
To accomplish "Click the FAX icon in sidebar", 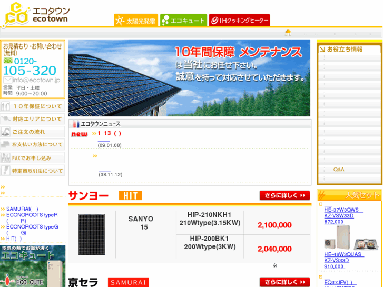I will point(5,158).
